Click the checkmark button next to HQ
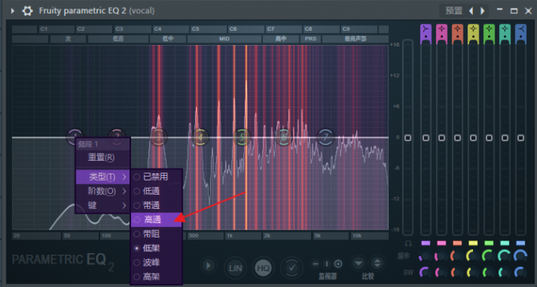 (291, 267)
